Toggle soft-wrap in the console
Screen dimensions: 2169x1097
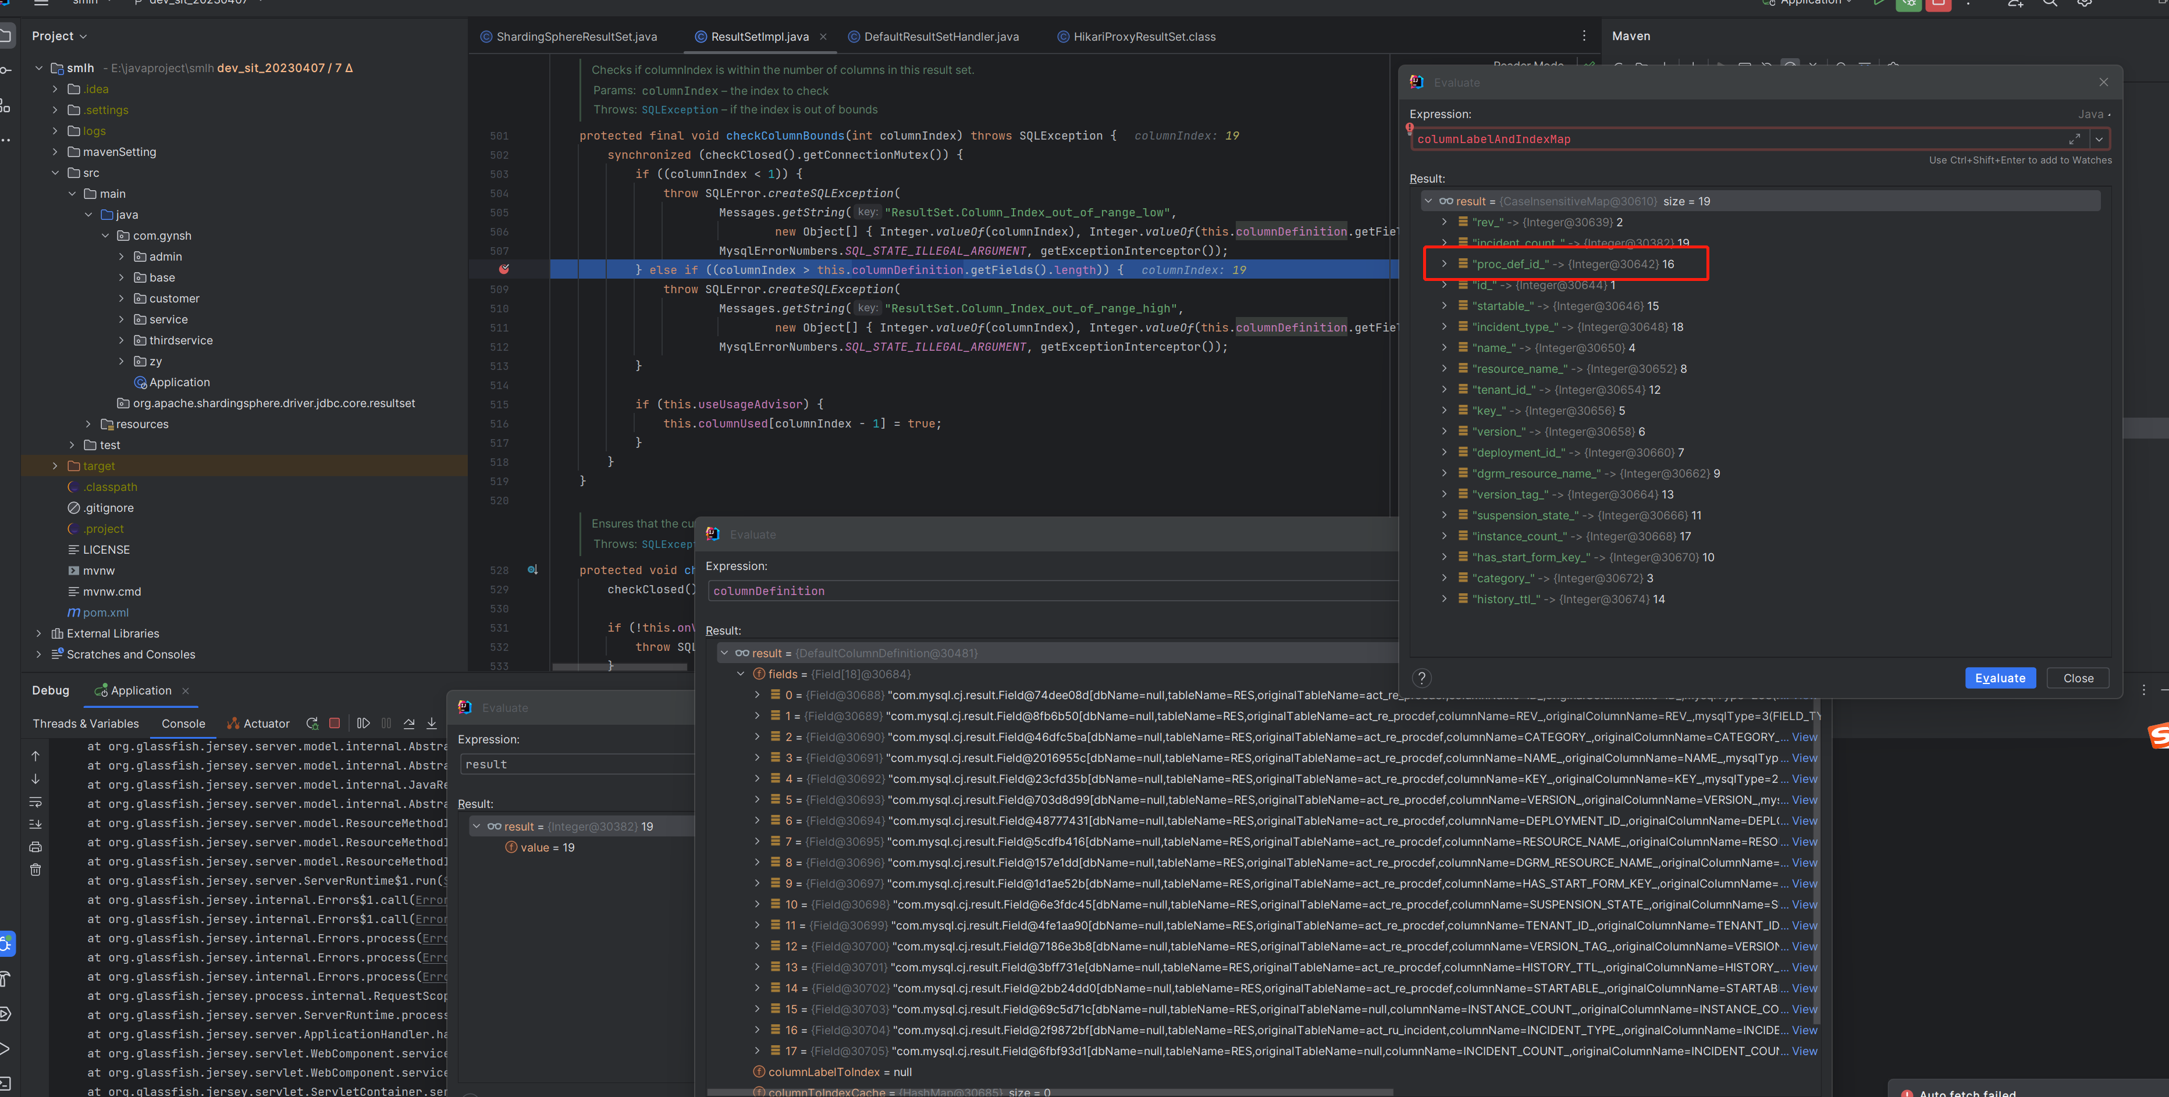coord(35,802)
